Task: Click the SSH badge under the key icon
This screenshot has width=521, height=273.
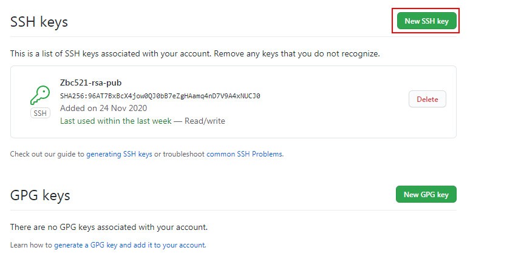Action: pos(40,113)
